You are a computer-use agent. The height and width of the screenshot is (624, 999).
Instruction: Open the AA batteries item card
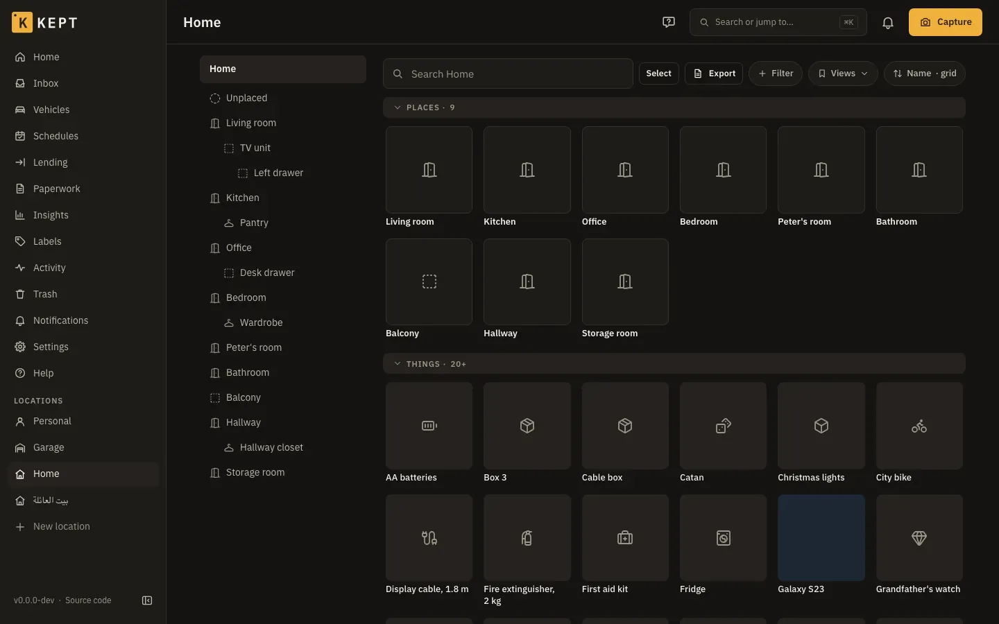tap(429, 433)
